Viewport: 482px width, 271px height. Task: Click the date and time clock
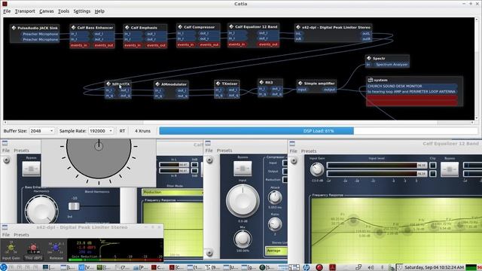[435, 267]
